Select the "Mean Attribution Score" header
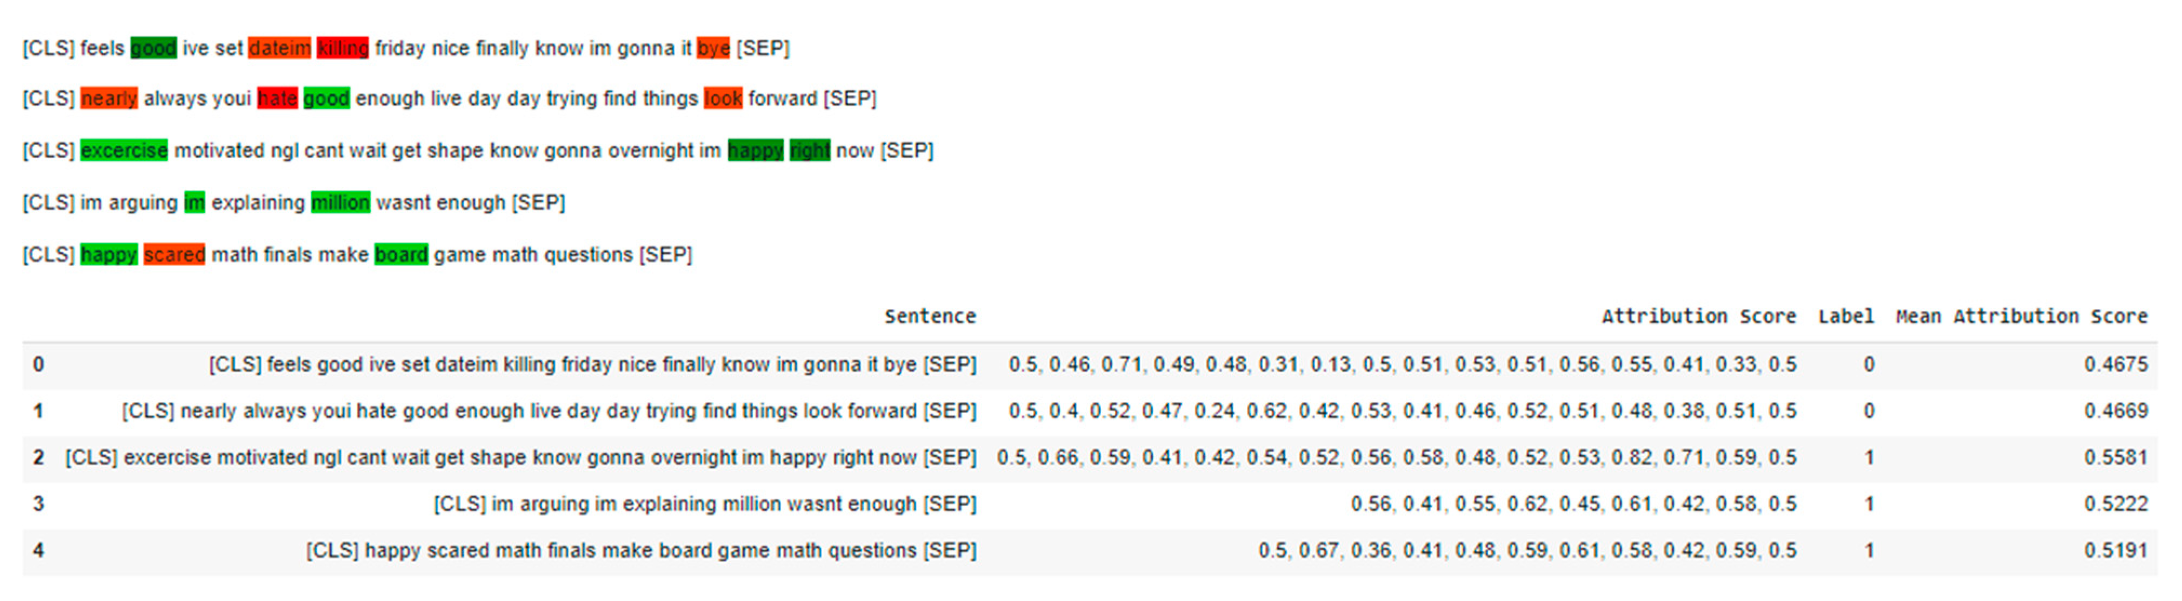This screenshot has width=2182, height=601. pyautogui.click(x=2020, y=316)
